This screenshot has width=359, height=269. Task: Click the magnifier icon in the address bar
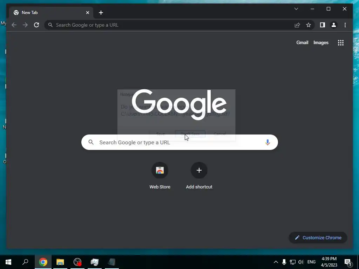click(50, 25)
